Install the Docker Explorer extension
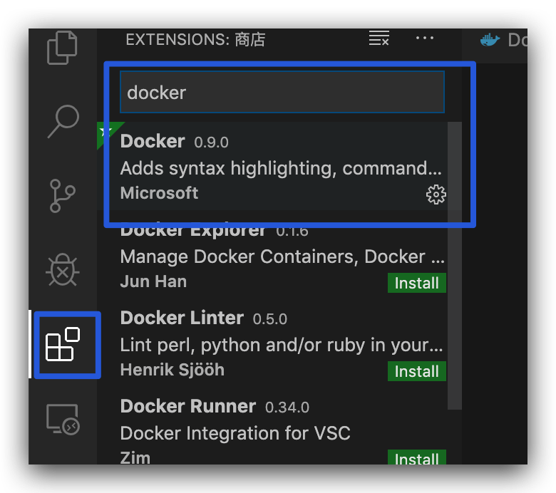Screen dimensions: 556x493 417,283
